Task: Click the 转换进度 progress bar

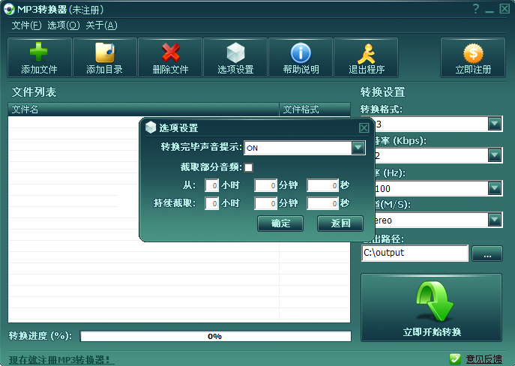Action: (x=215, y=336)
